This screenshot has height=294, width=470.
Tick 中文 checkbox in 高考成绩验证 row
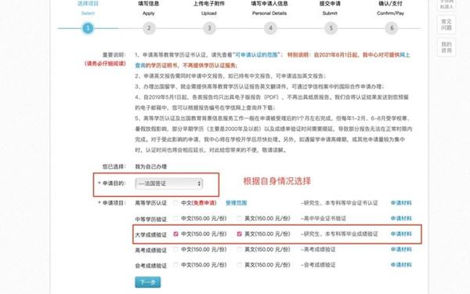click(175, 249)
